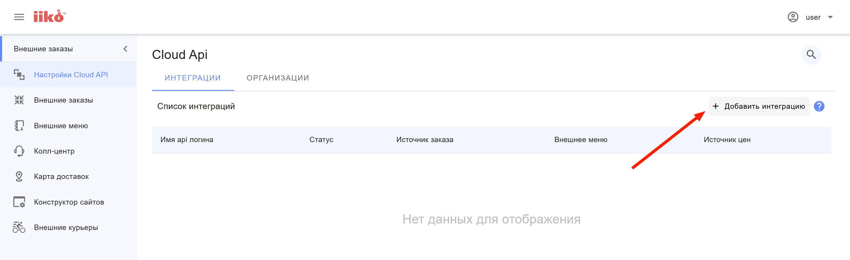Switch to the Организации tab
850x260 pixels.
277,78
